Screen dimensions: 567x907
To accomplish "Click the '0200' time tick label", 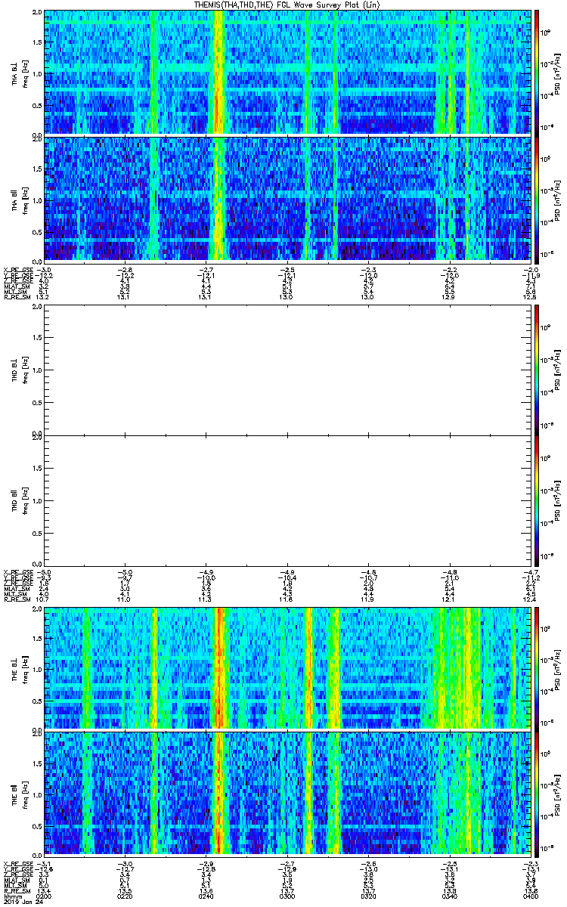I will point(44,896).
